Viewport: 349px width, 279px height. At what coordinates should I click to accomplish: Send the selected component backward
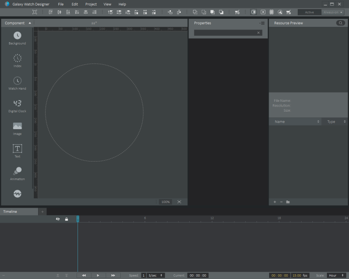tap(204, 12)
